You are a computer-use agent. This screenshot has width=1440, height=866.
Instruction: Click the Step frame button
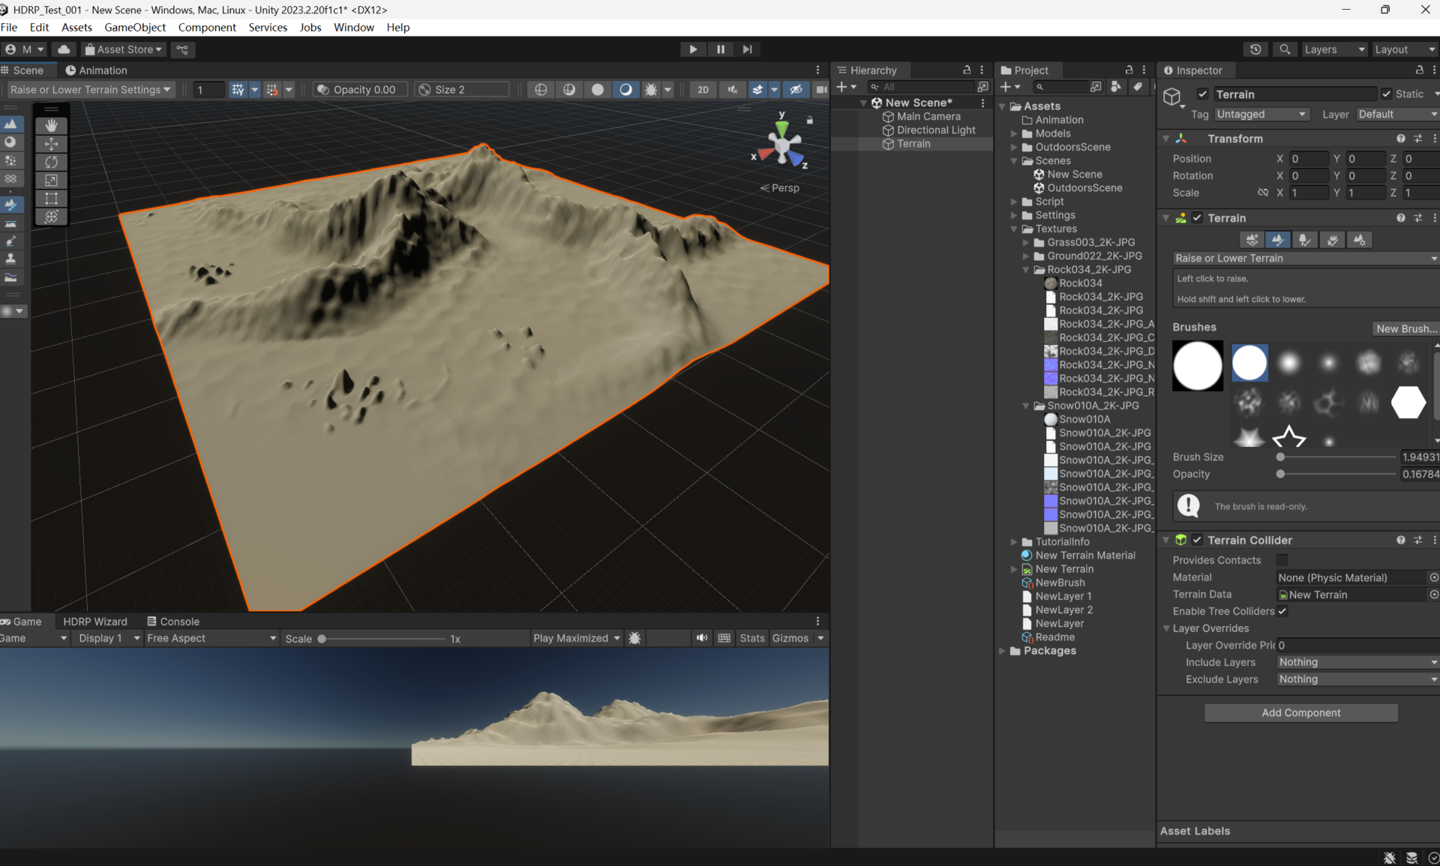[x=748, y=49]
